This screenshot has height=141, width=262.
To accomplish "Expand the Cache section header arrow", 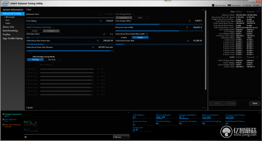I will pos(203,107).
